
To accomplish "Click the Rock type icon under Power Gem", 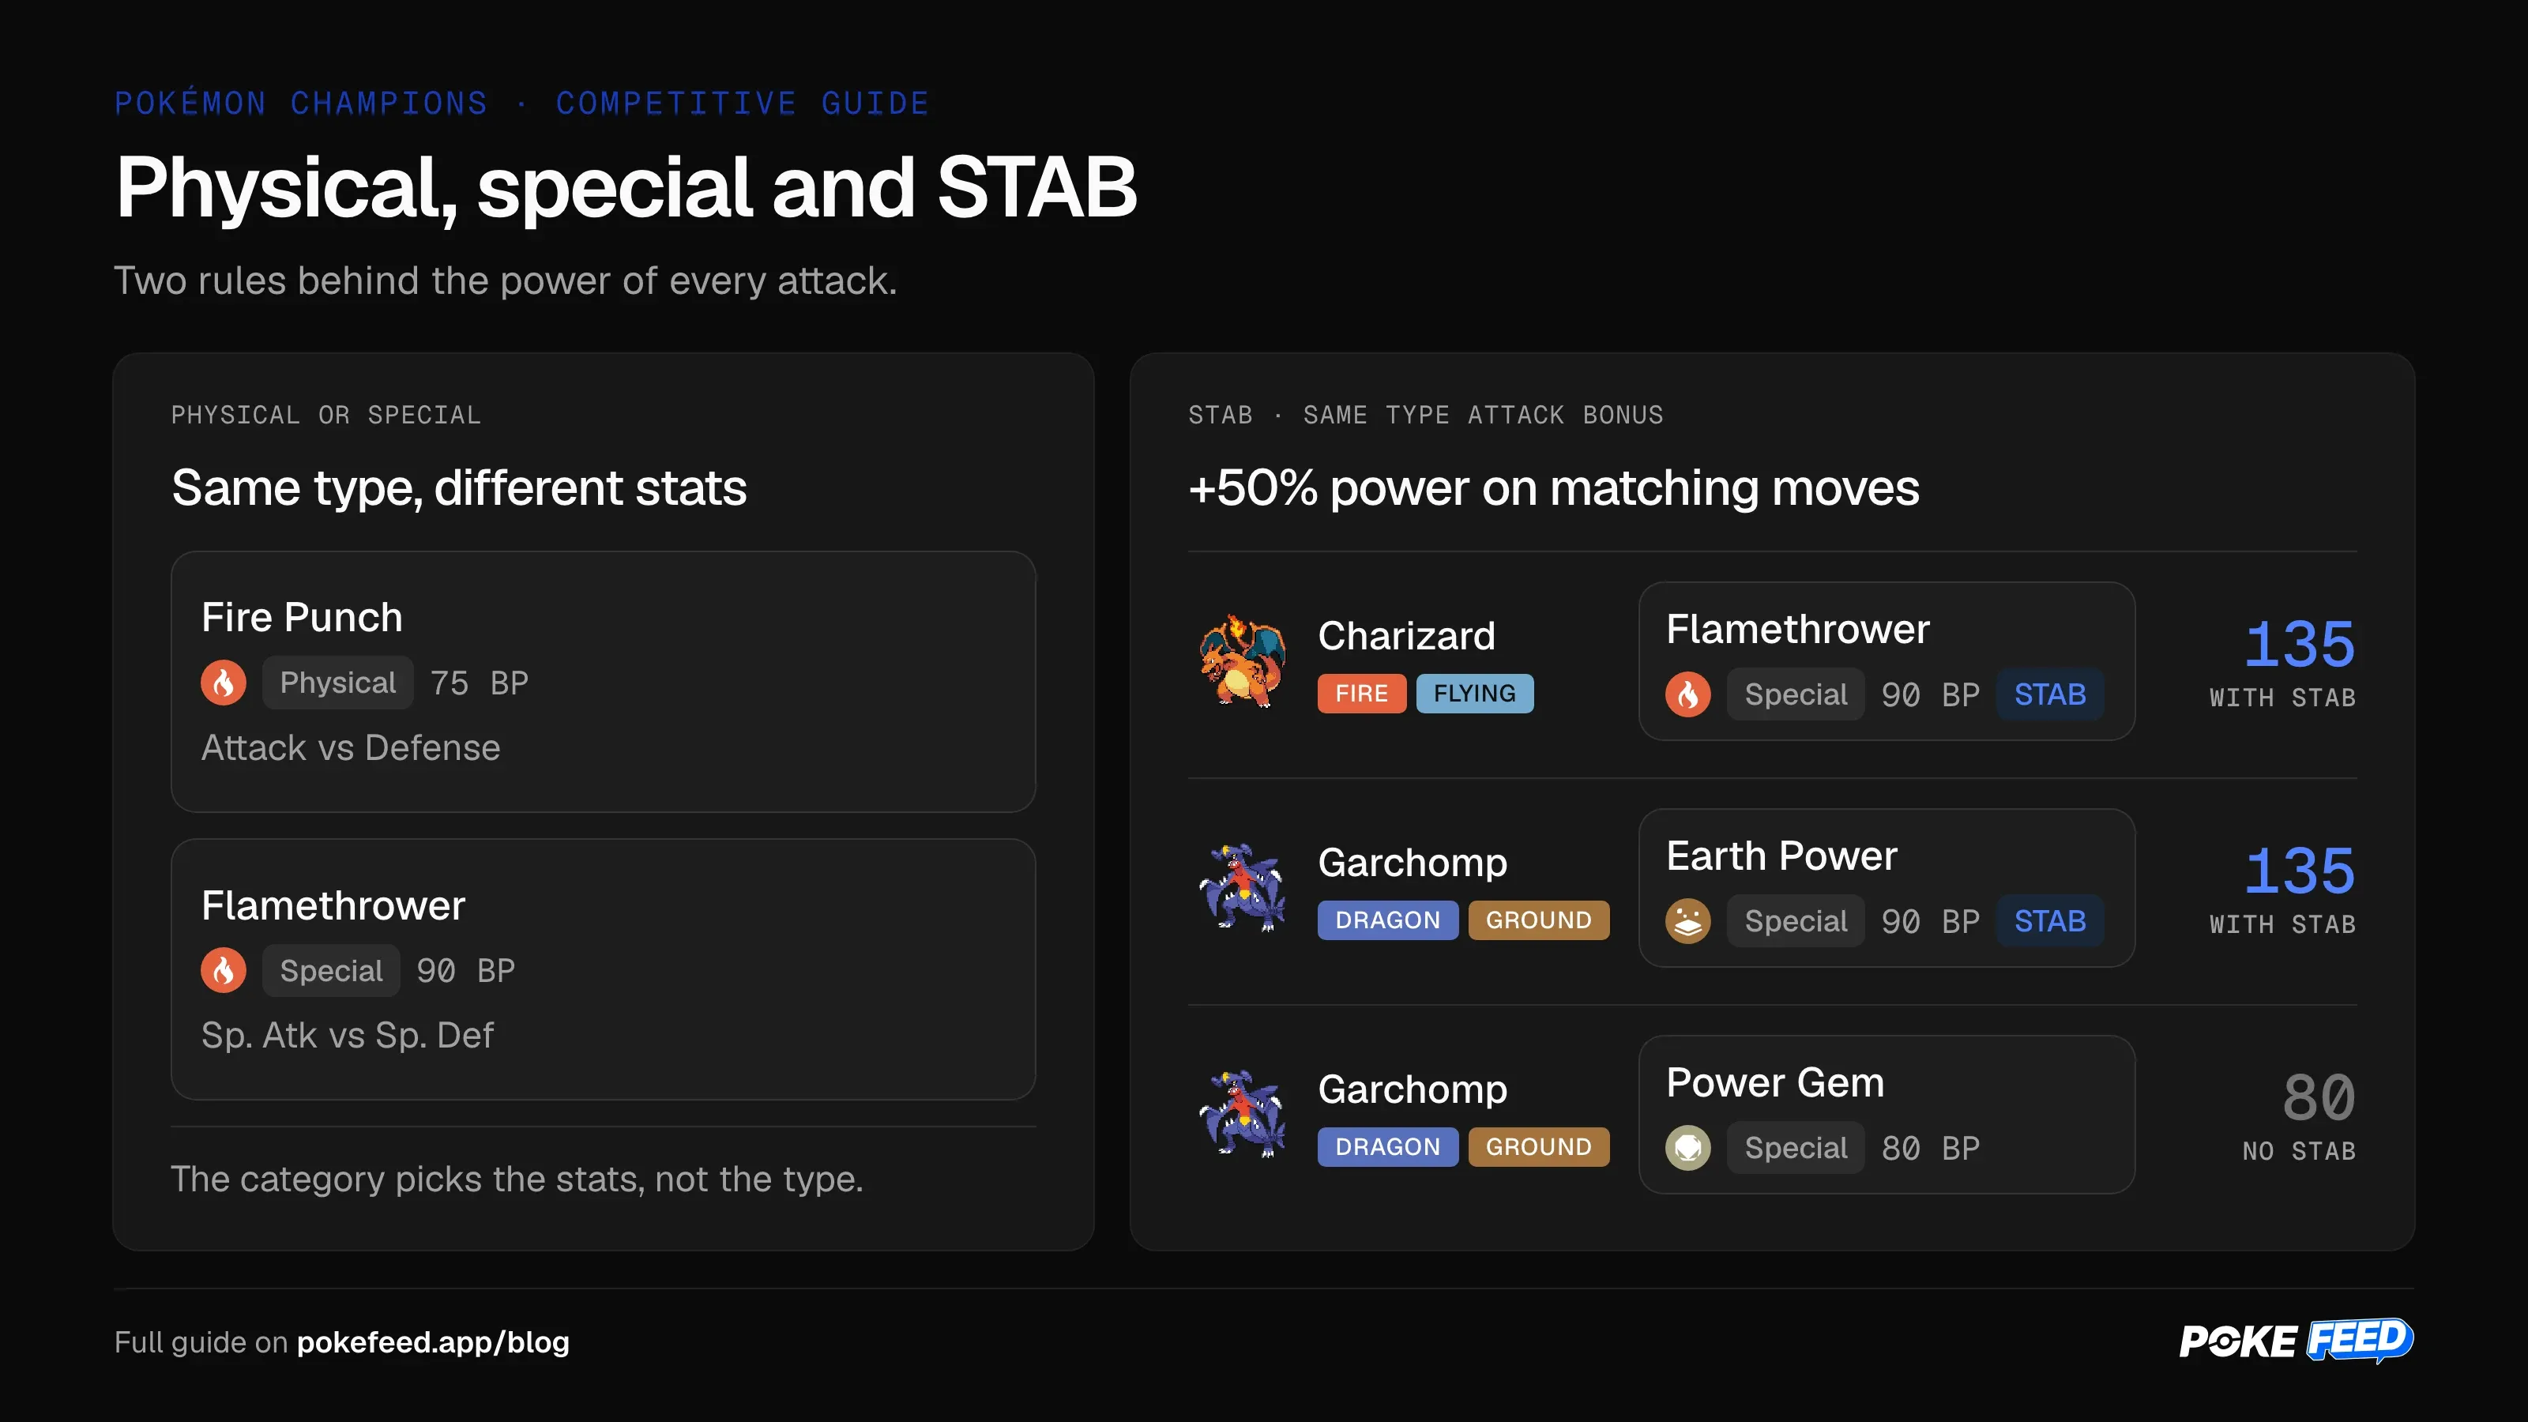I will [x=1688, y=1147].
